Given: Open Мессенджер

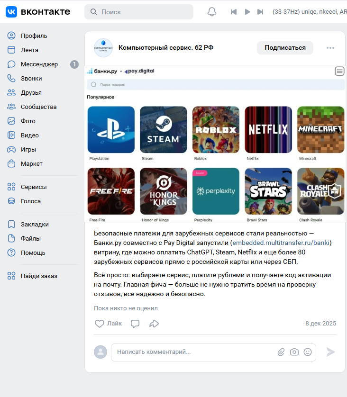Looking at the screenshot, I should (x=39, y=64).
